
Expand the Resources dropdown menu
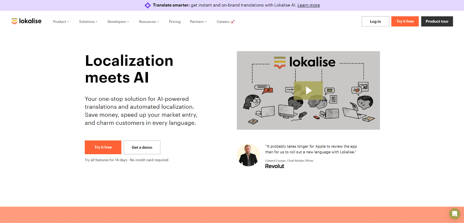(149, 22)
